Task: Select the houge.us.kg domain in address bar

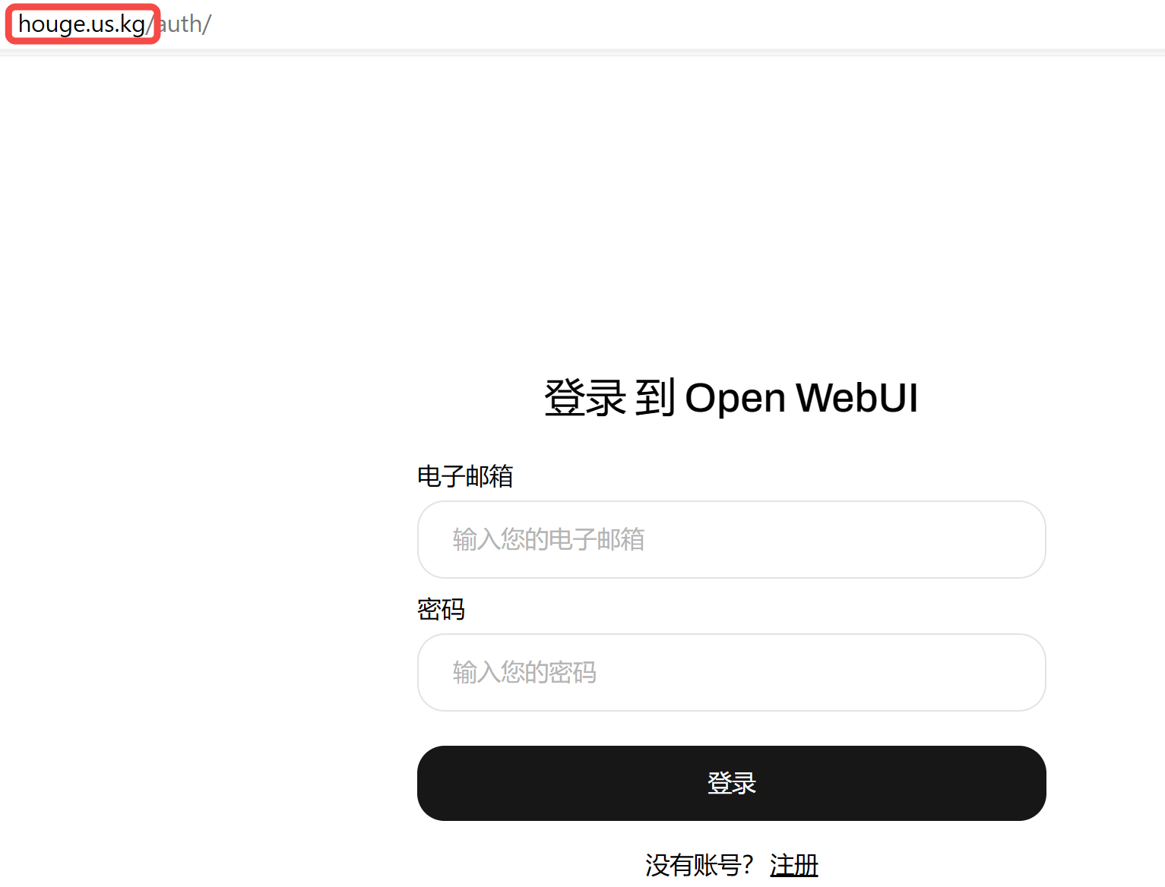Action: click(x=81, y=24)
